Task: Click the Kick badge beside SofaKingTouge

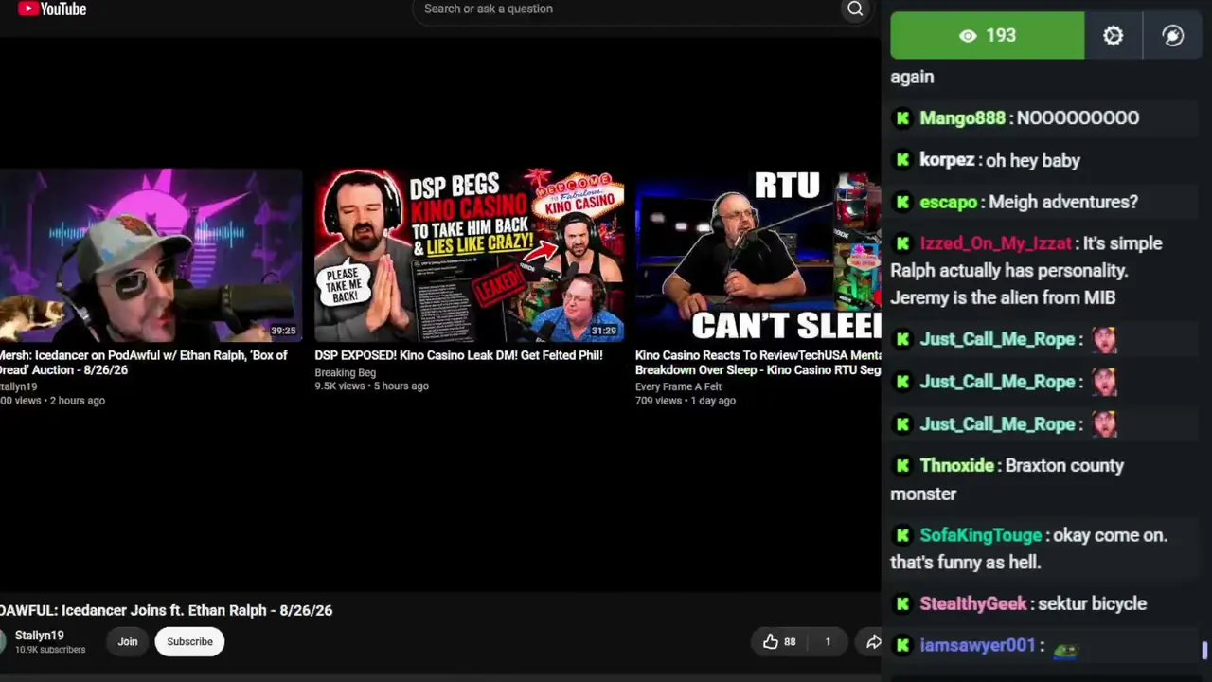Action: [x=902, y=535]
